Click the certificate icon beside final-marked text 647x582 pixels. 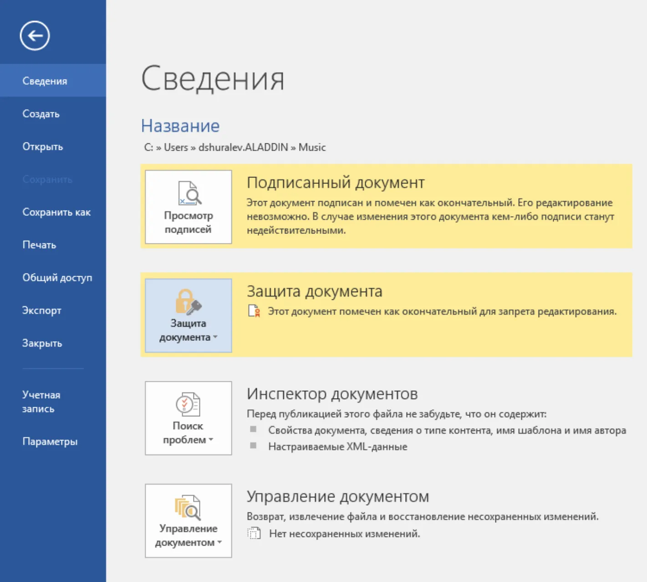(x=254, y=311)
